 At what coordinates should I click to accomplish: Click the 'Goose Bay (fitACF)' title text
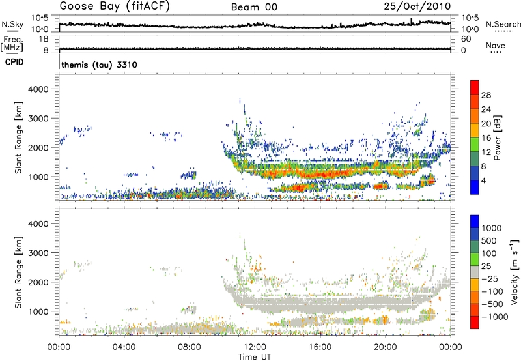point(115,7)
